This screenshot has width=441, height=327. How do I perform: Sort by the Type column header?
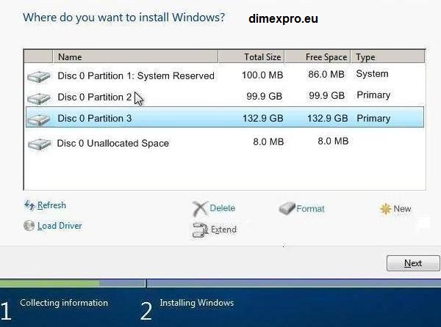(387, 57)
